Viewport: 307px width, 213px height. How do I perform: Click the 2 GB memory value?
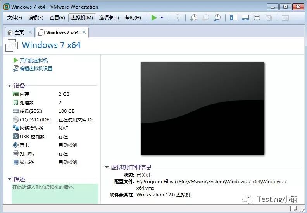point(64,94)
